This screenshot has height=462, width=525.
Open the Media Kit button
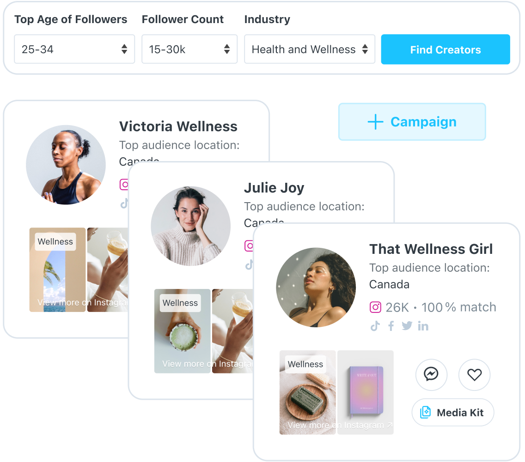[453, 412]
